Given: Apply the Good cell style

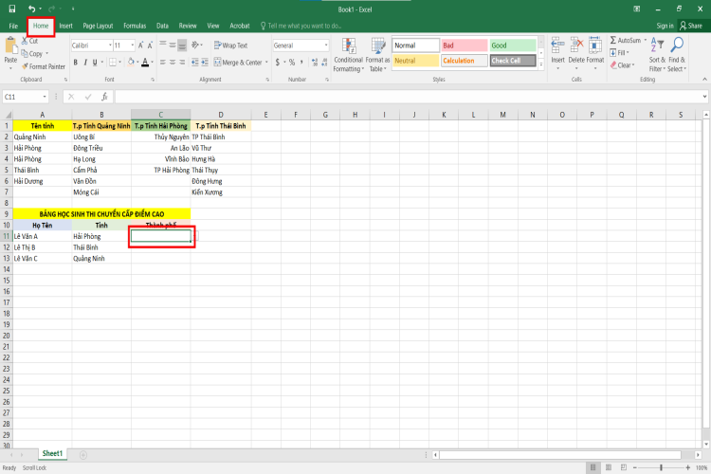Looking at the screenshot, I should (513, 46).
